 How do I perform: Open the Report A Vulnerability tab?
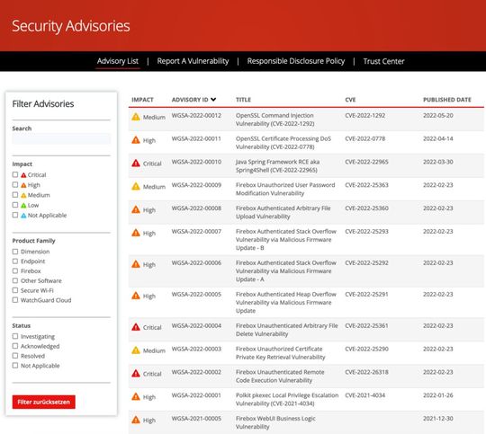click(x=193, y=61)
